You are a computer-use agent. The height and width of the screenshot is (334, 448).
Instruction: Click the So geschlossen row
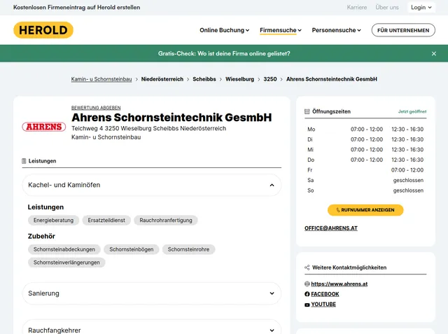point(365,190)
